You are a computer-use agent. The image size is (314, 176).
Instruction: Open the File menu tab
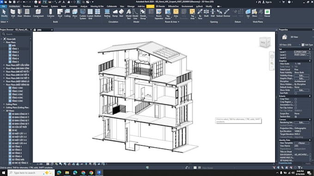(x=3, y=6)
